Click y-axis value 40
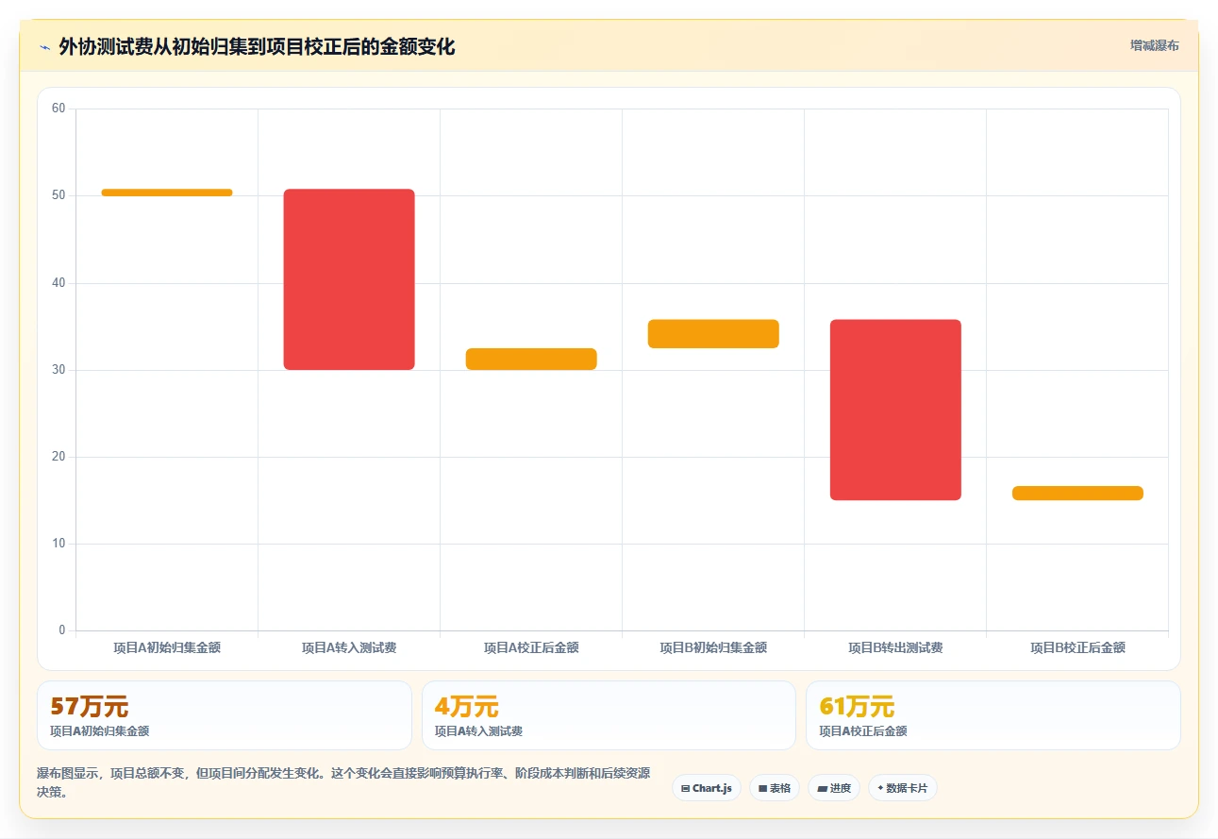Viewport: 1218px width, 839px height. click(x=58, y=283)
